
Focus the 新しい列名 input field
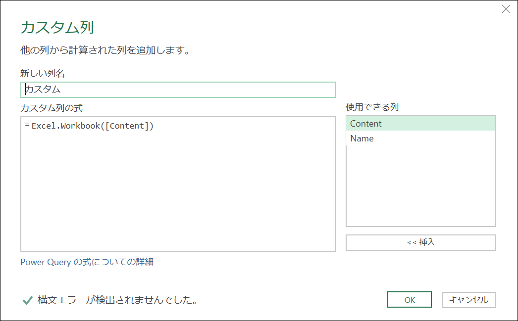(x=178, y=90)
